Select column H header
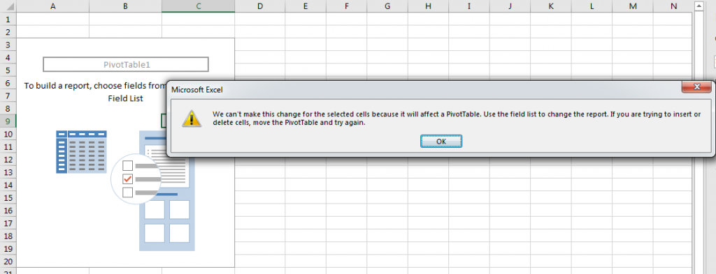Viewport: 716px width, 274px height. coord(428,6)
